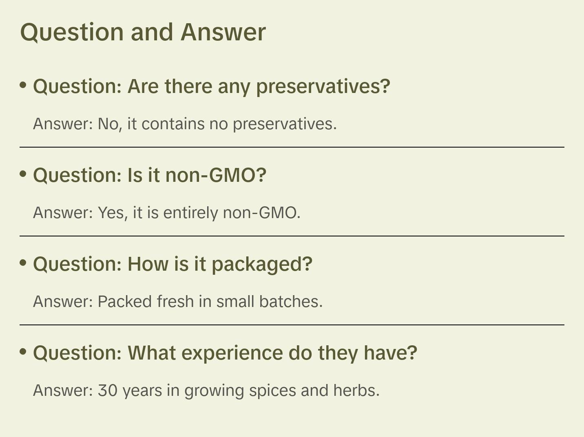Click divider line under non-GMO answer
This screenshot has height=437, width=584.
pyautogui.click(x=292, y=236)
